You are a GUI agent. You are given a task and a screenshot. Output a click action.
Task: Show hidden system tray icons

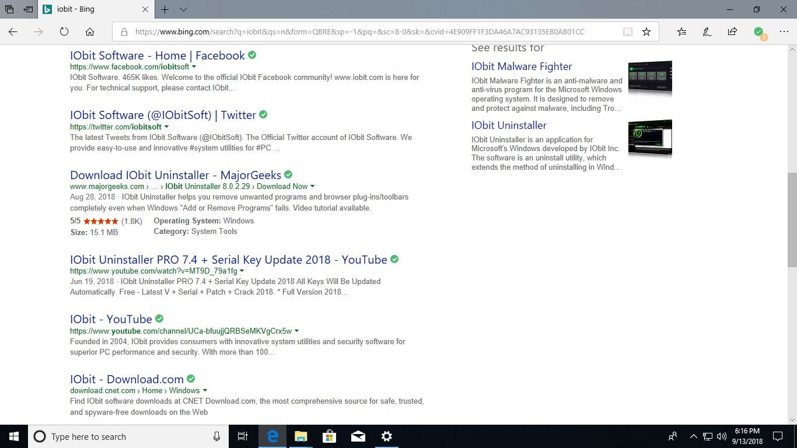694,436
